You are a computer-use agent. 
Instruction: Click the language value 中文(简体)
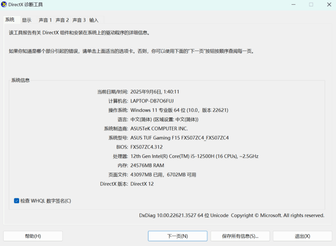click(164, 119)
